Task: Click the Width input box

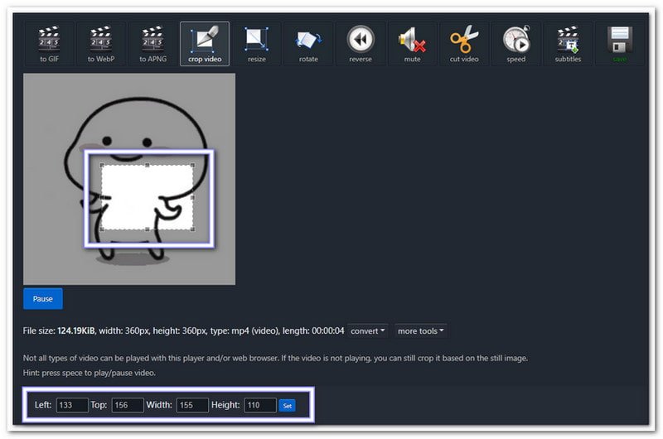Action: click(192, 405)
